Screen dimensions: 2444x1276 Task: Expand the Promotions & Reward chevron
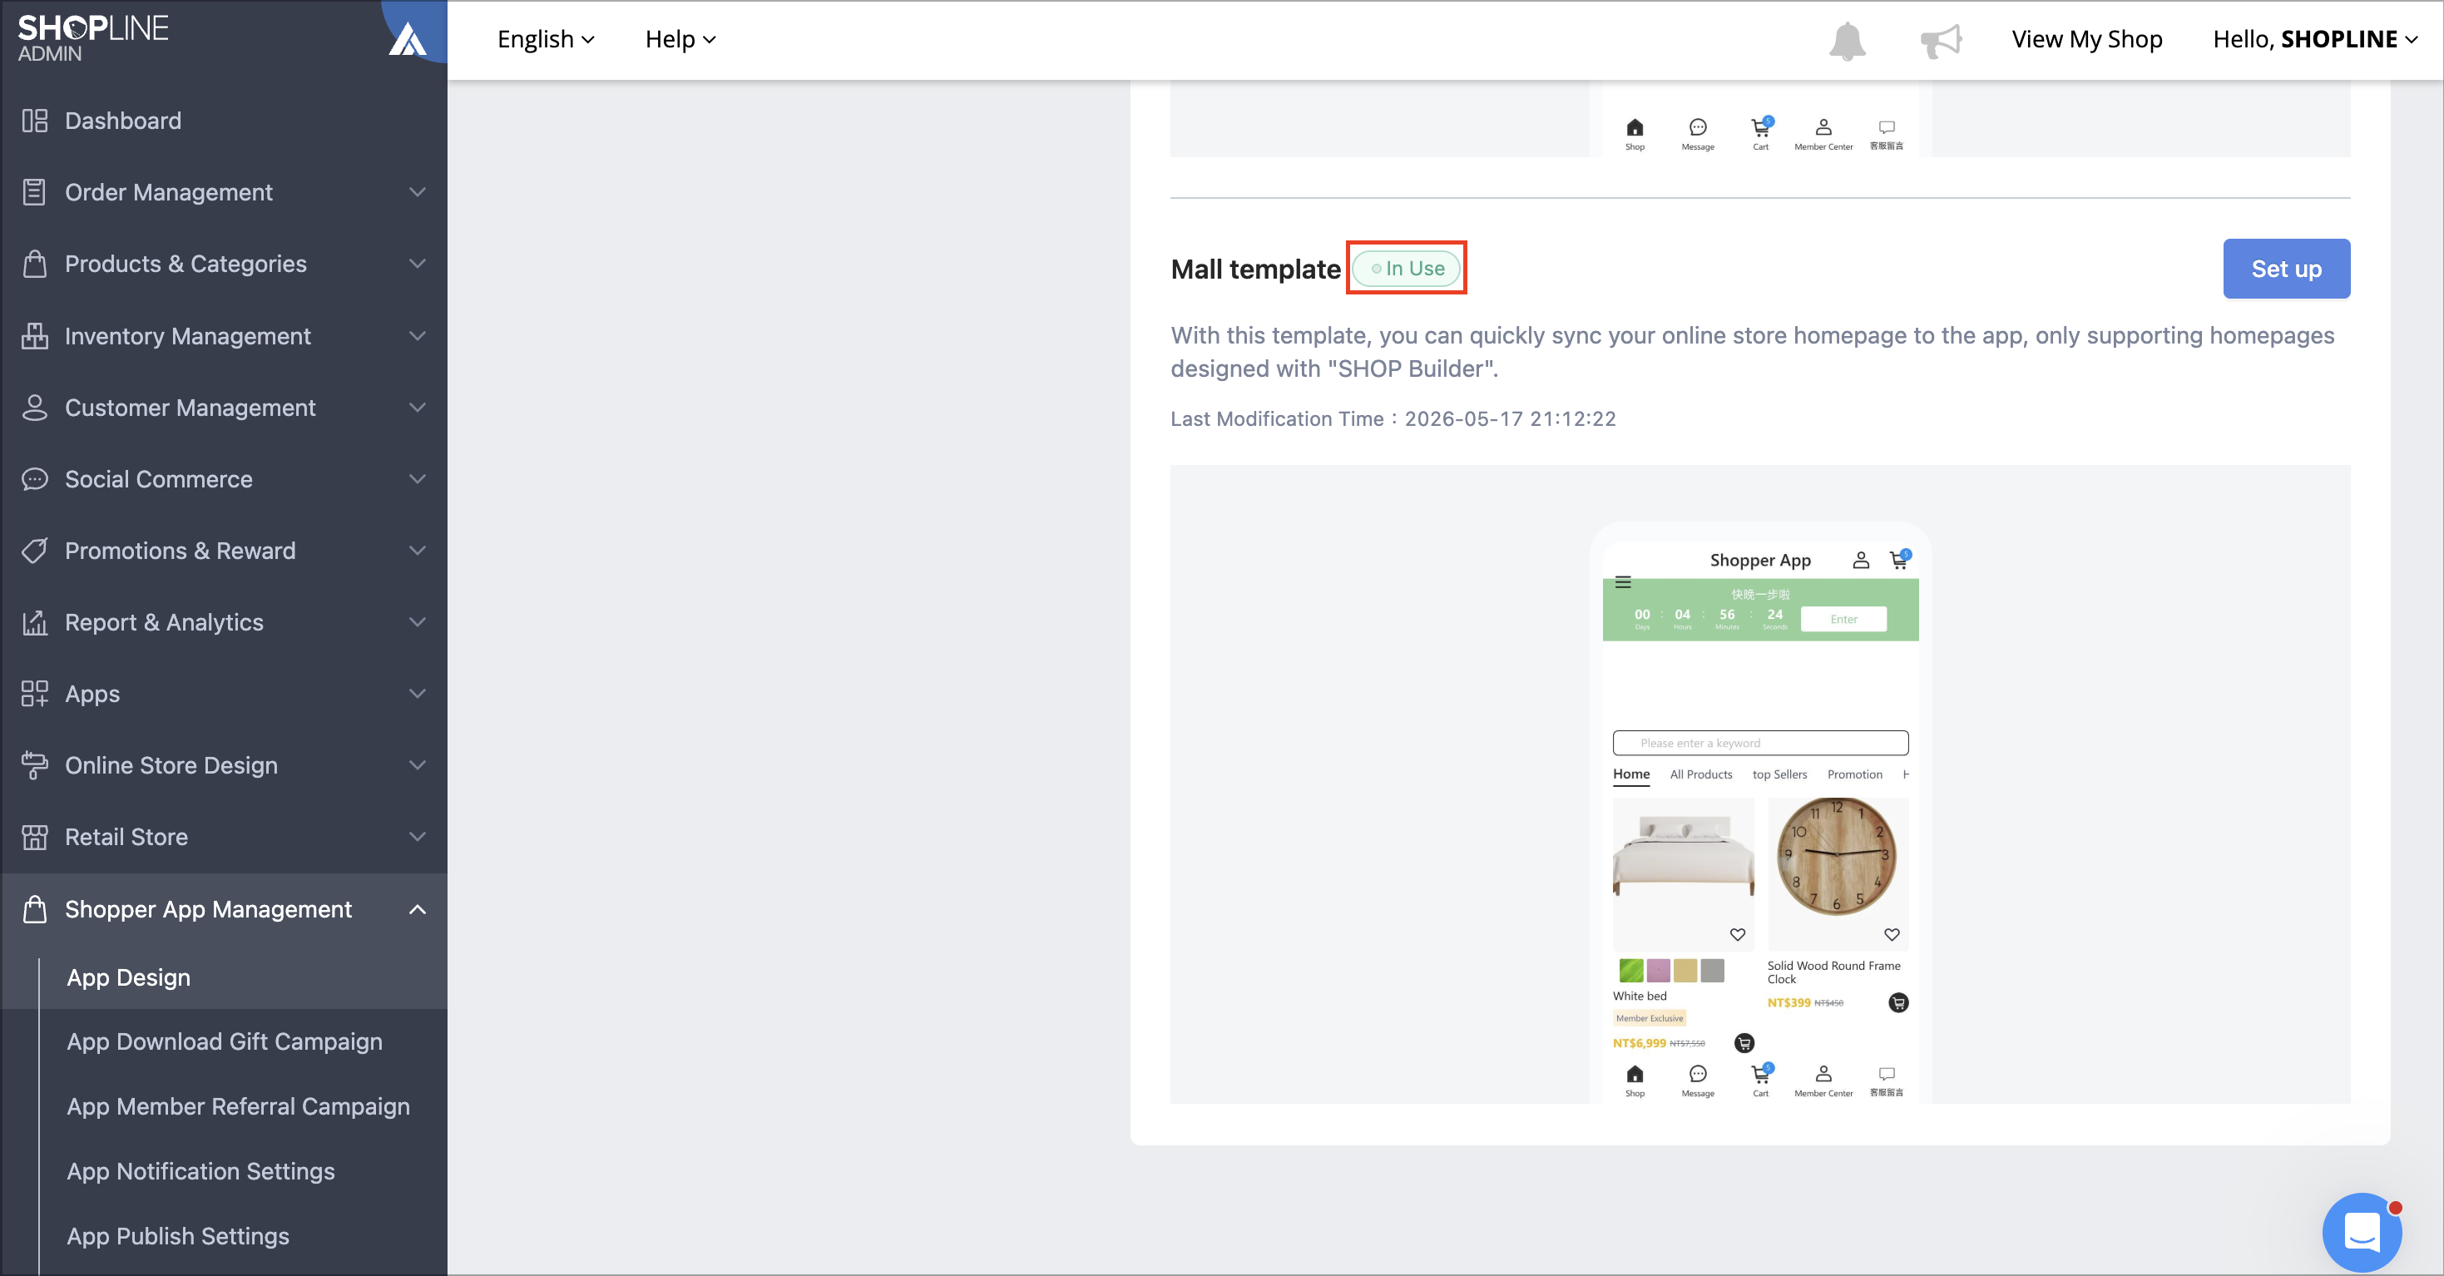pyautogui.click(x=418, y=551)
